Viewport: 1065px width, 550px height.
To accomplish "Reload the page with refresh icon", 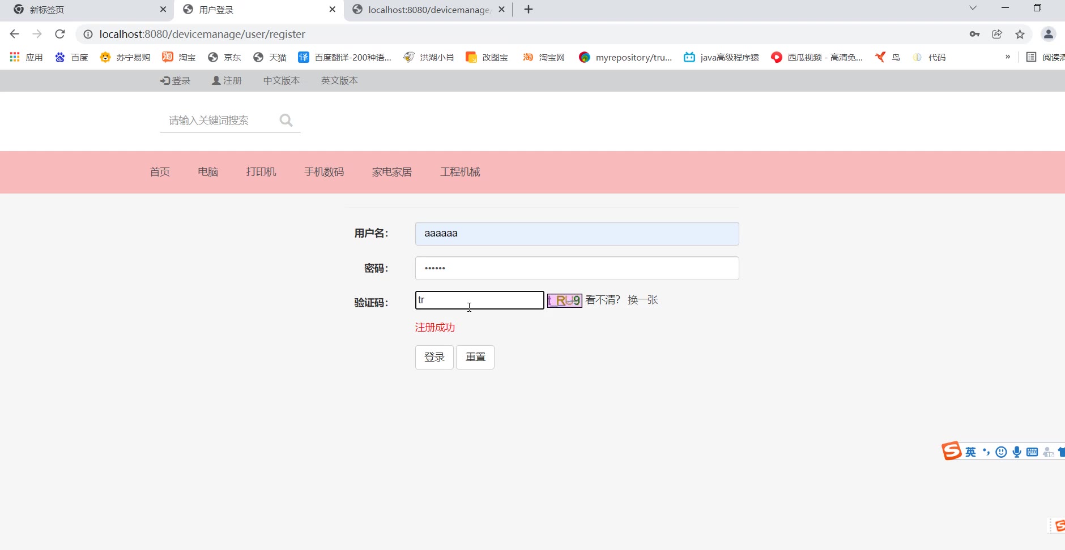I will 59,34.
